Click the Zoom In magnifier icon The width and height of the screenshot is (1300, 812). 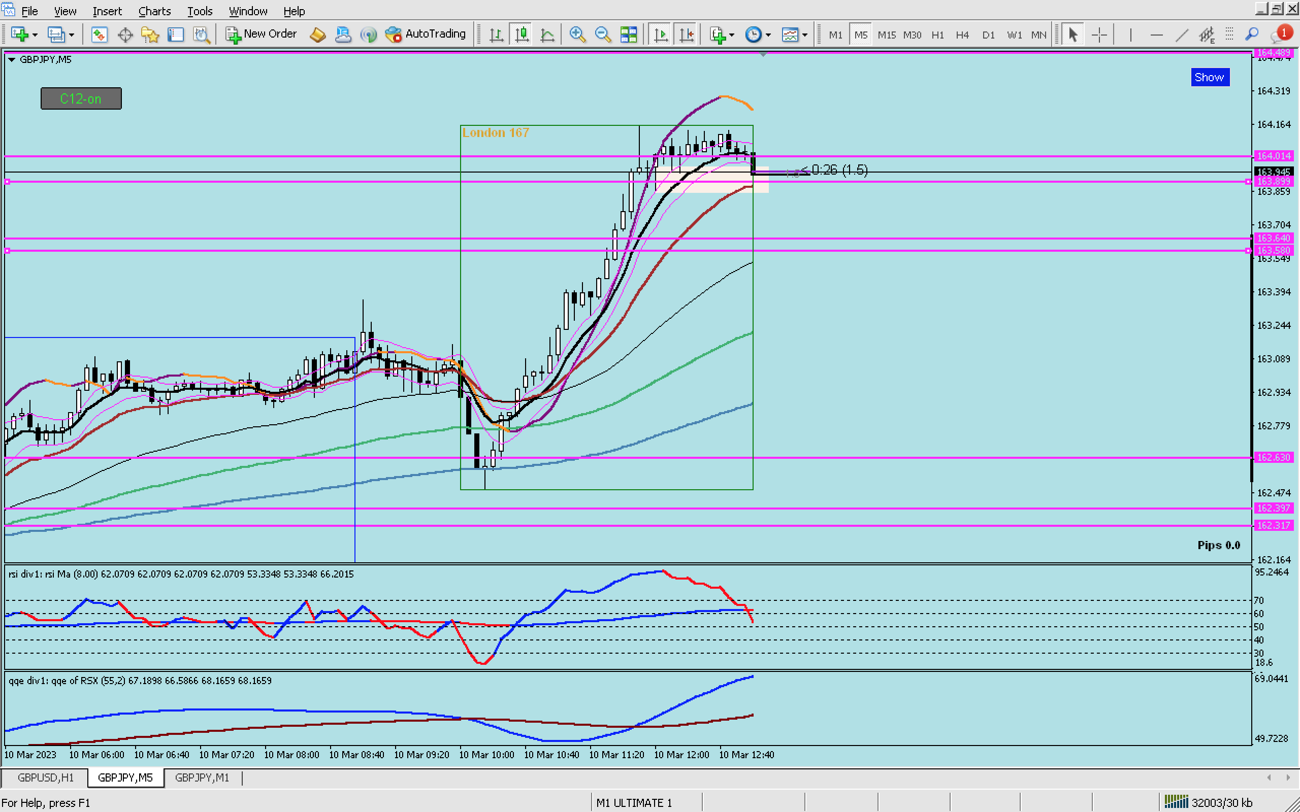tap(577, 35)
